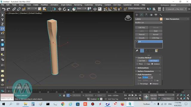Image resolution: width=191 pixels, height=107 pixels.
Task: Switch to the Display panel tab
Action: click(156, 15)
